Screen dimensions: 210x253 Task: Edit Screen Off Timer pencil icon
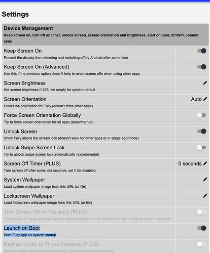205,163
